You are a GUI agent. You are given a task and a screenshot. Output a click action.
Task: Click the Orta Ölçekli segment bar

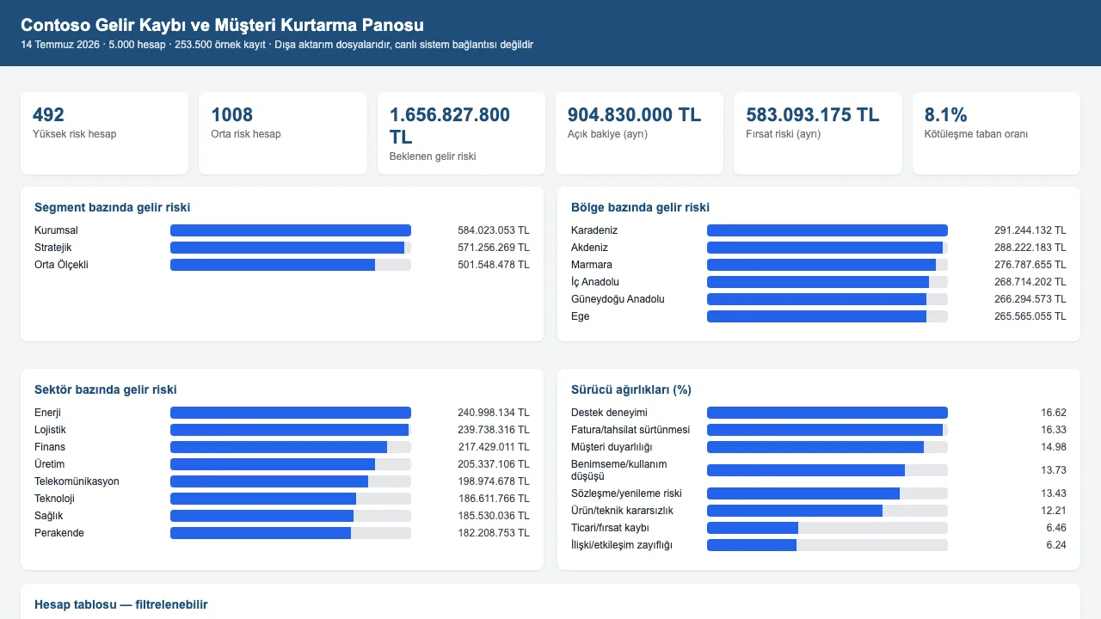pos(291,265)
